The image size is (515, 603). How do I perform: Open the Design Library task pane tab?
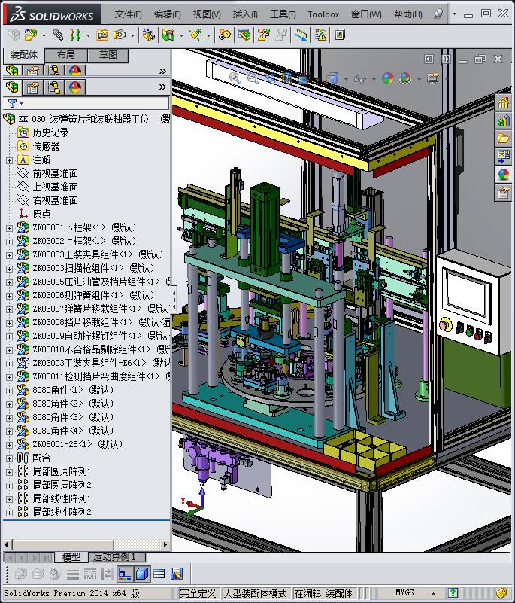[503, 121]
